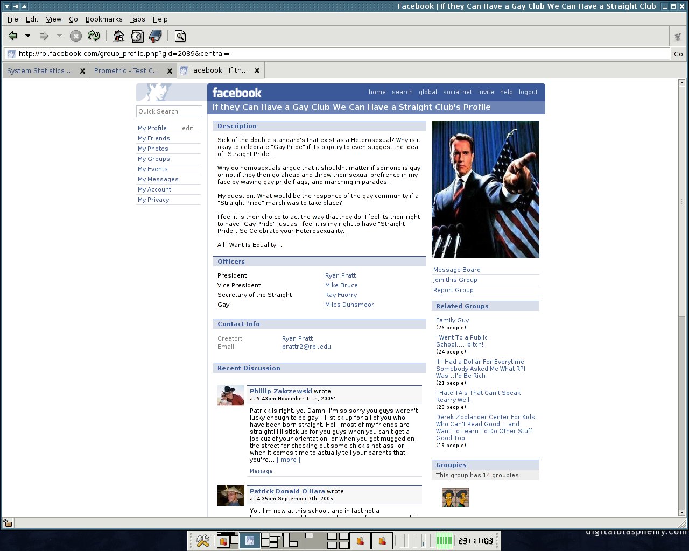Close the System Statistics tab
The image size is (689, 551).
coord(82,71)
